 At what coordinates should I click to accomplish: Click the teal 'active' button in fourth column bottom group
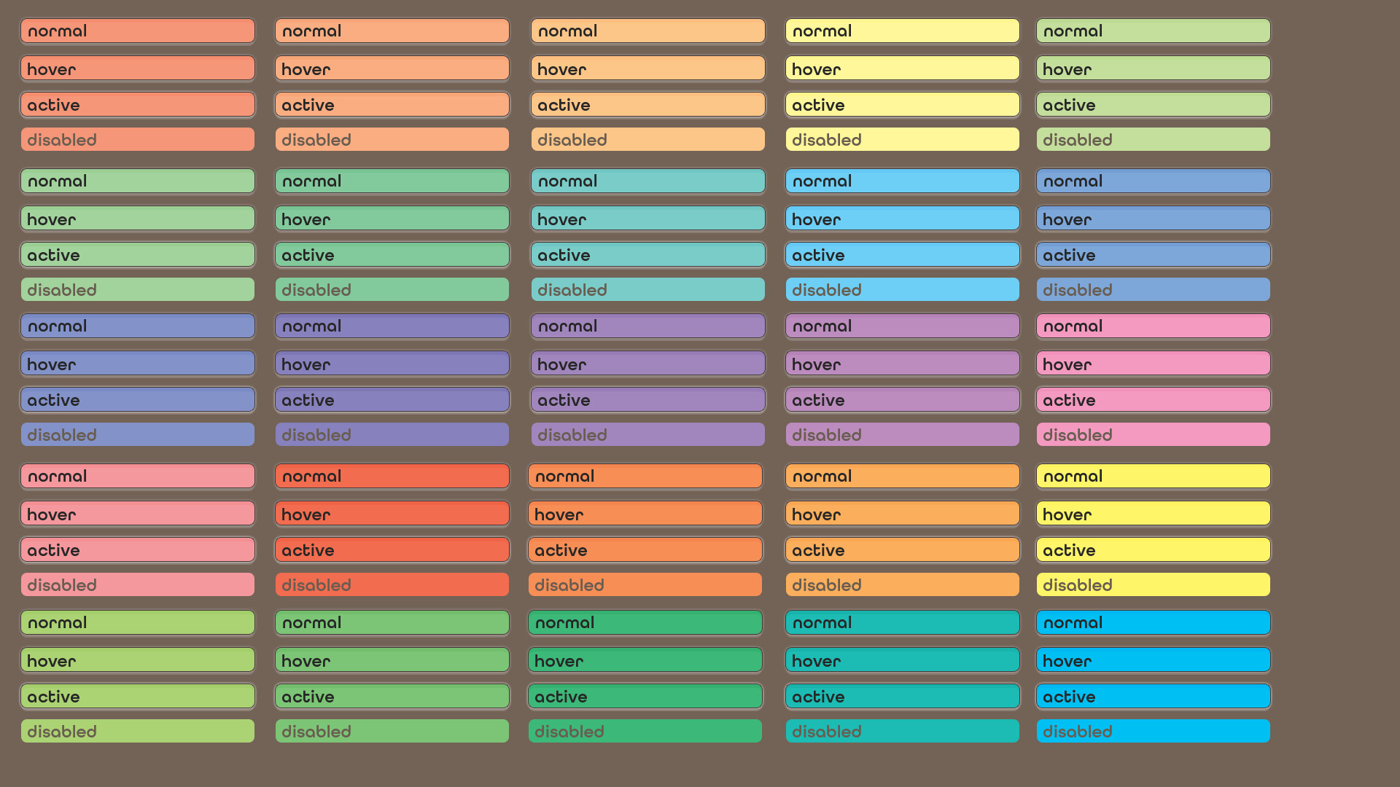point(902,696)
